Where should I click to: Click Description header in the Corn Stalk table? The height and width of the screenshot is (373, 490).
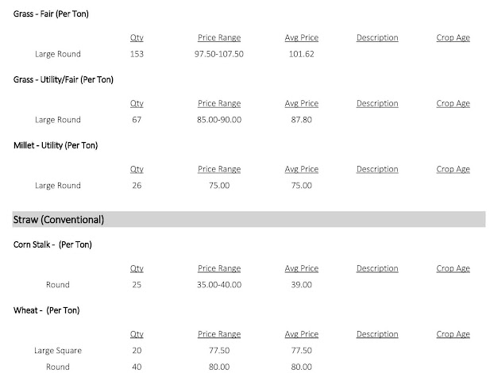coord(377,268)
